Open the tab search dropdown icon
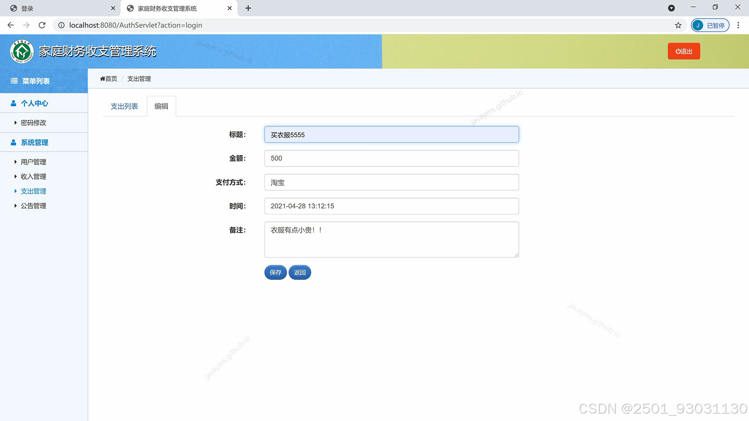 671,8
